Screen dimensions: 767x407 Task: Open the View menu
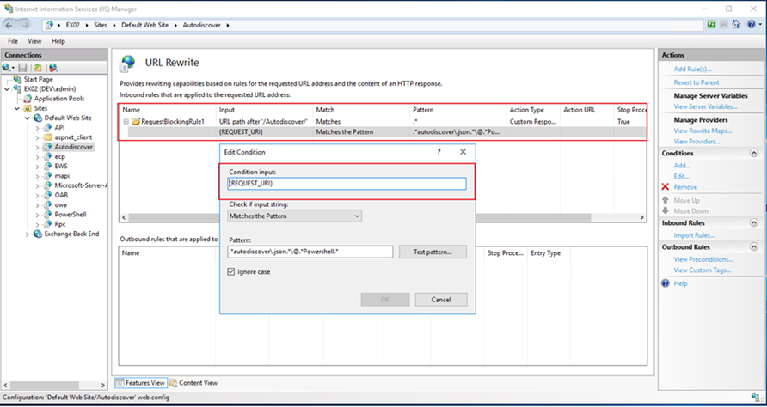coord(34,41)
